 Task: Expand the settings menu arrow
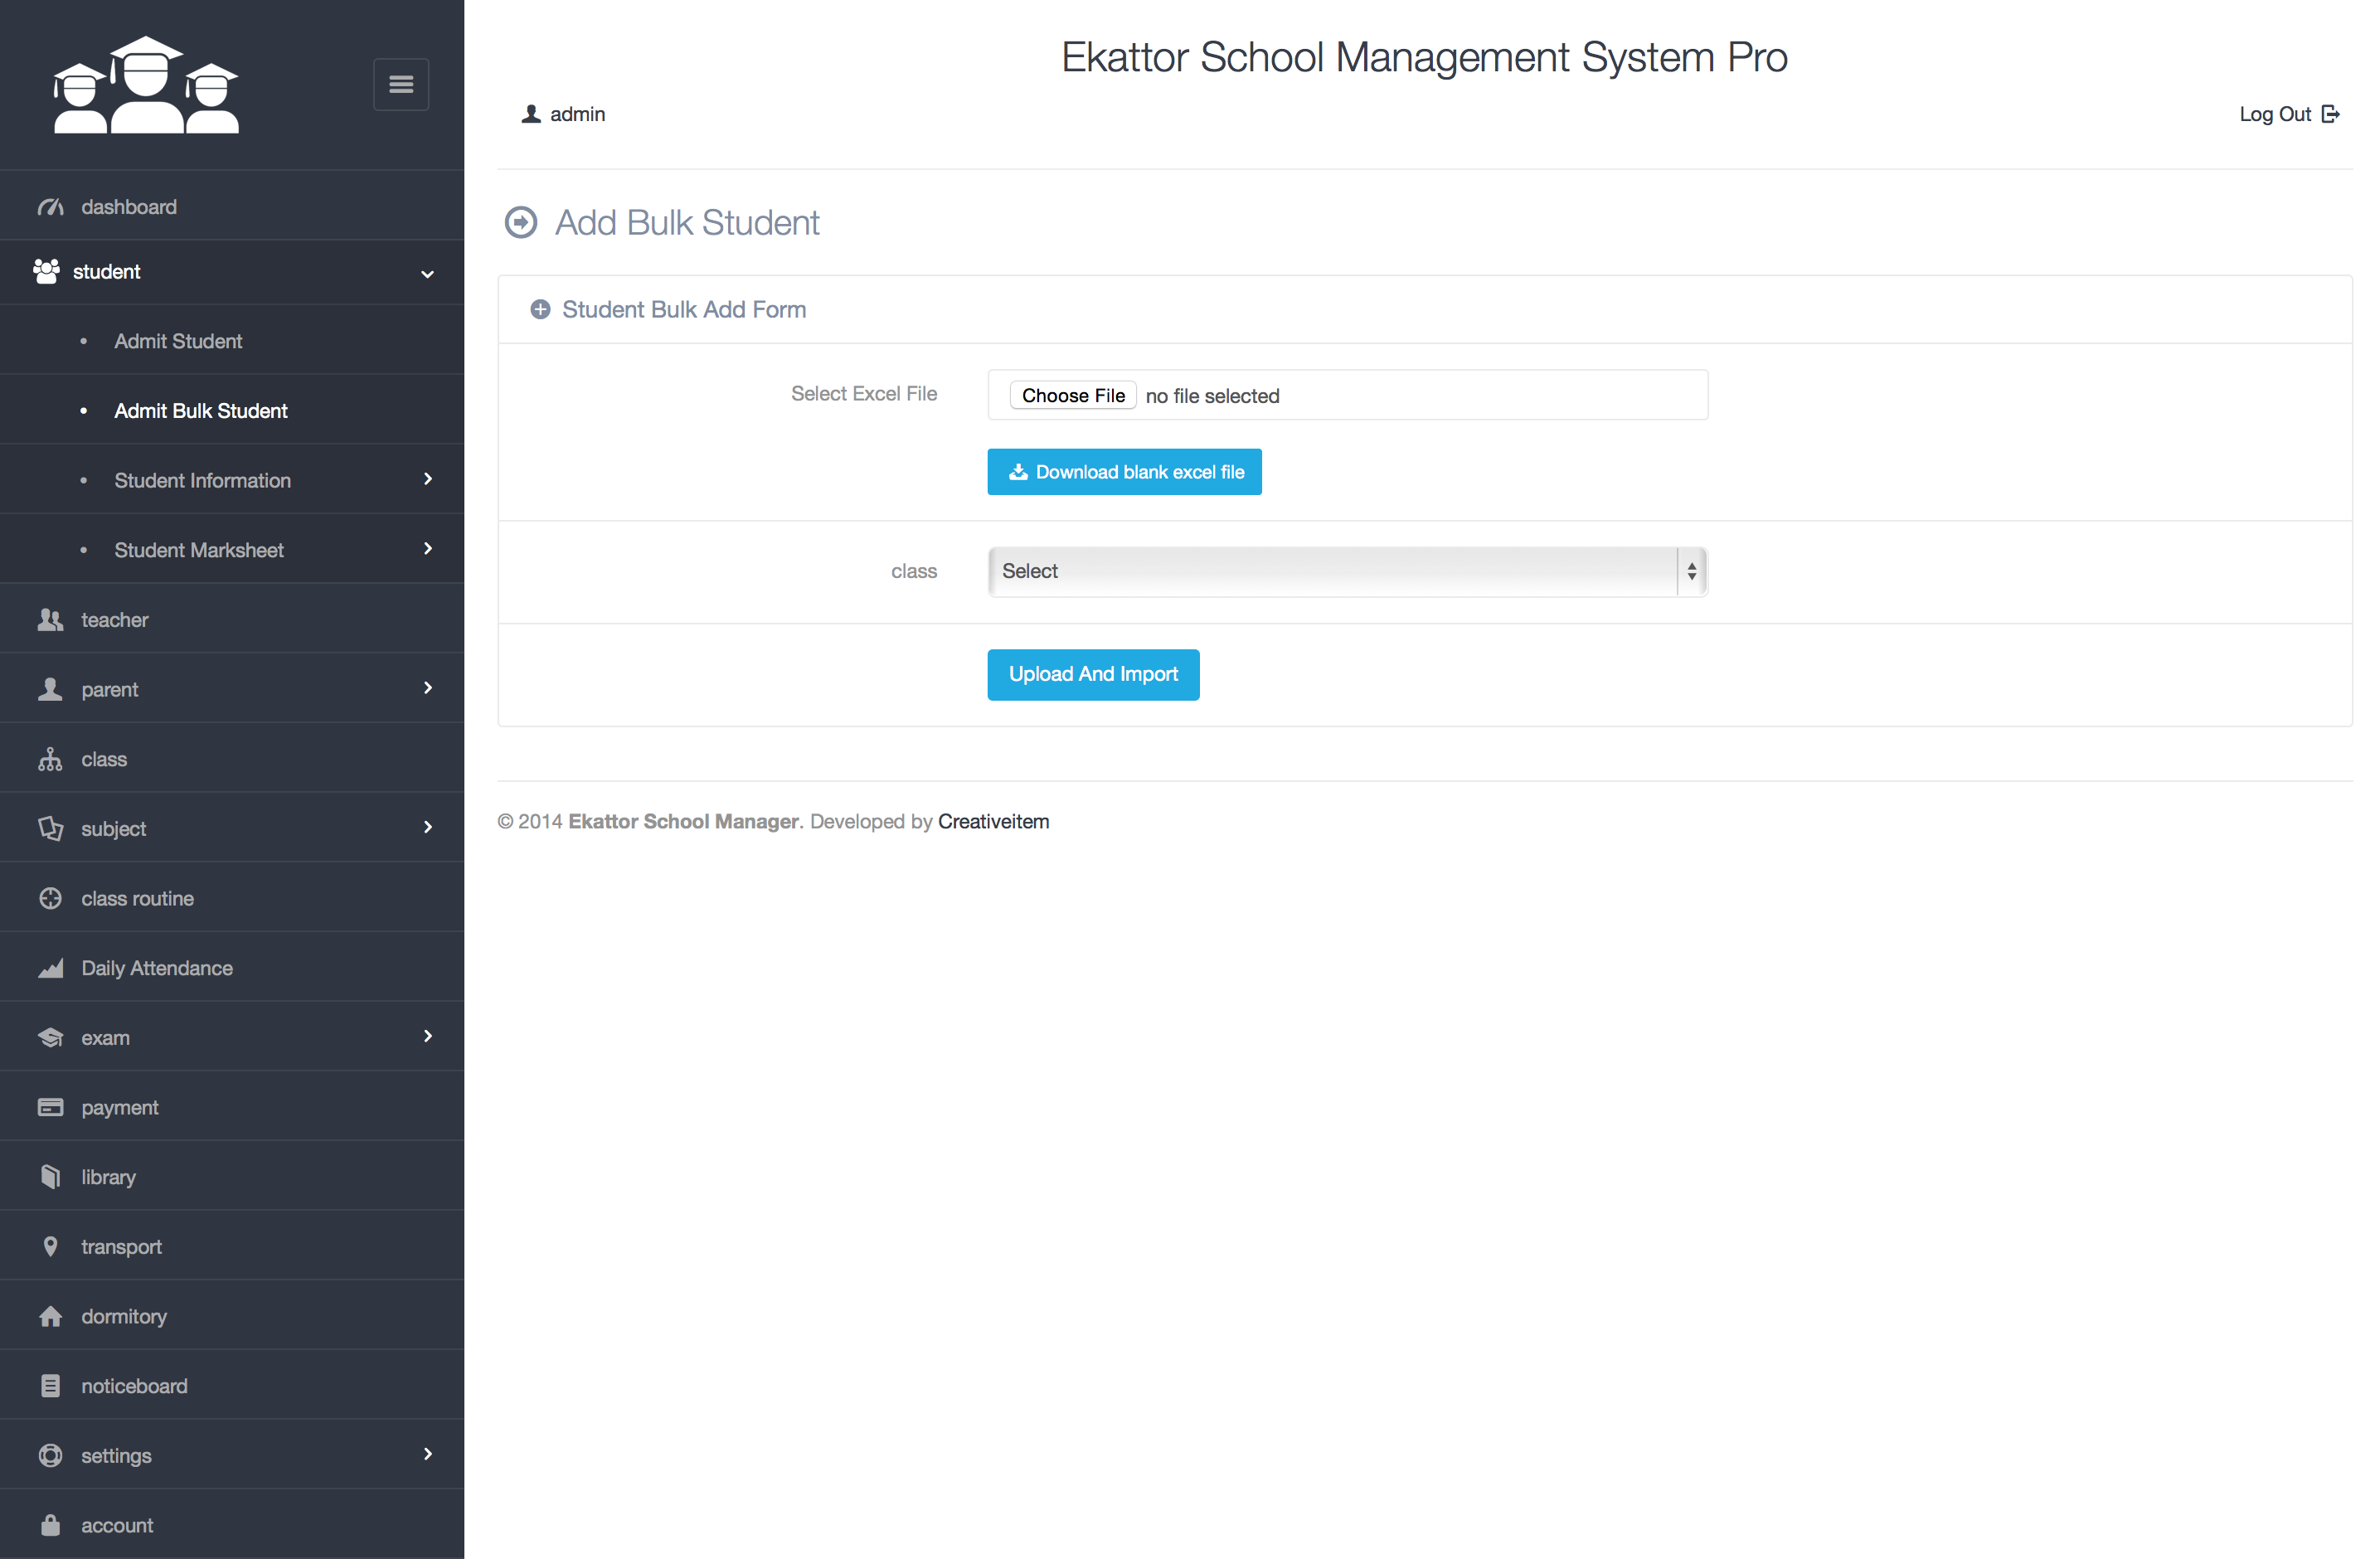pos(427,1454)
